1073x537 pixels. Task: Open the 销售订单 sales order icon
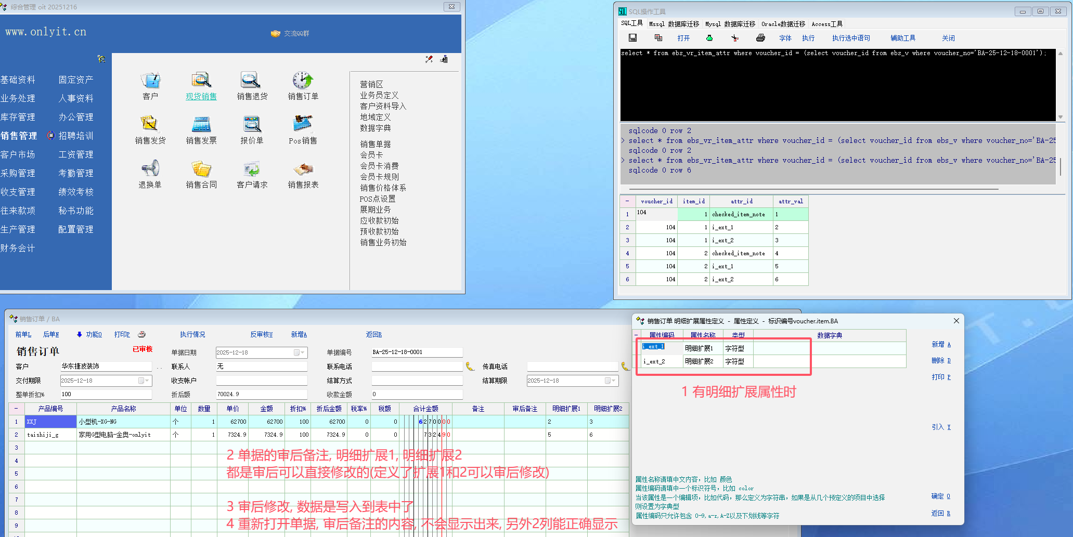coord(303,81)
